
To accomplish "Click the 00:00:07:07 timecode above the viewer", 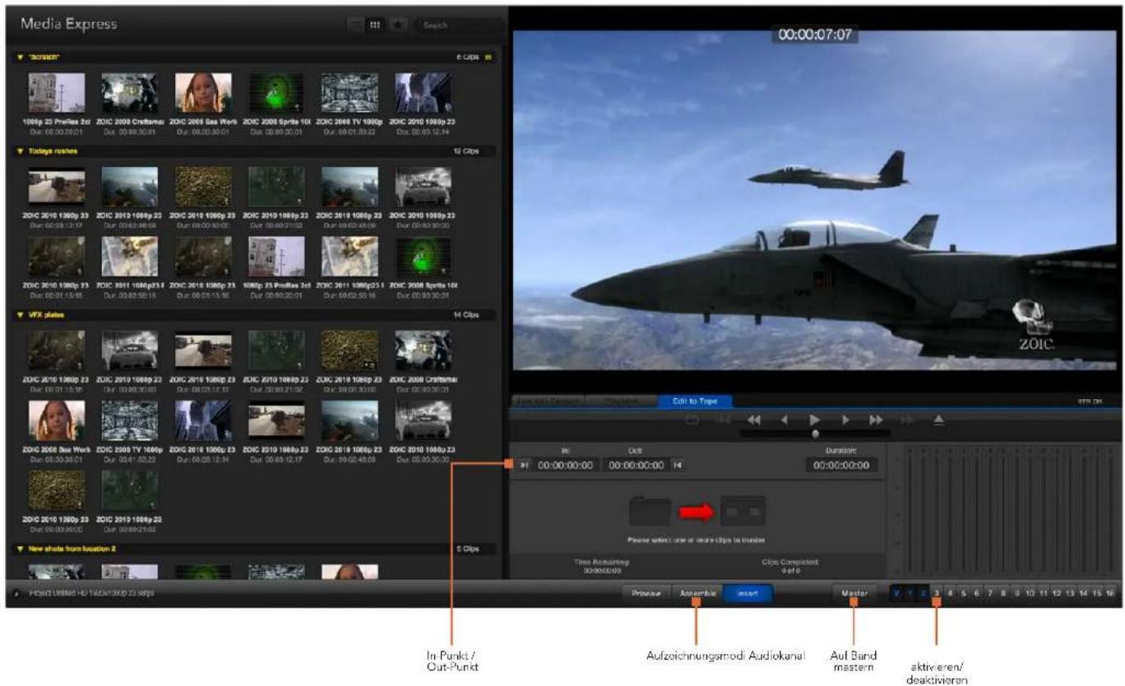I will [814, 35].
